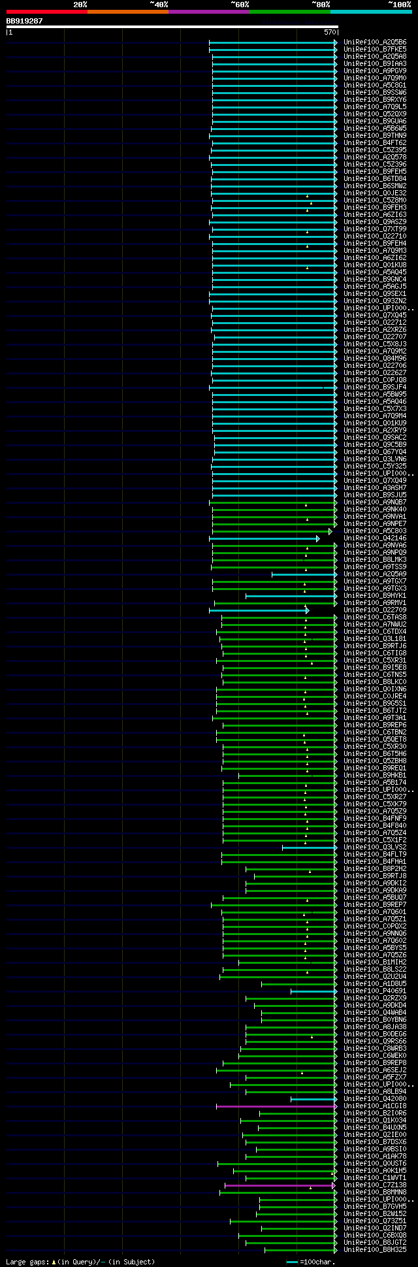Open hit UniRef100_C5XR31
This screenshot has height=1267, width=418.
tap(375, 661)
